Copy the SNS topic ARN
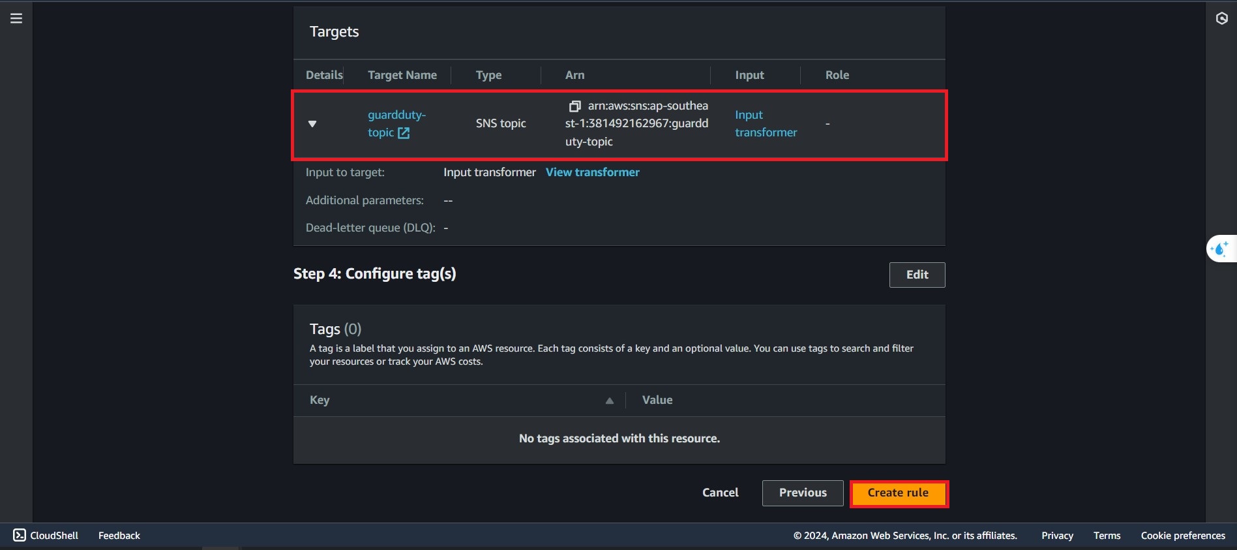Viewport: 1237px width, 550px height. coord(574,106)
